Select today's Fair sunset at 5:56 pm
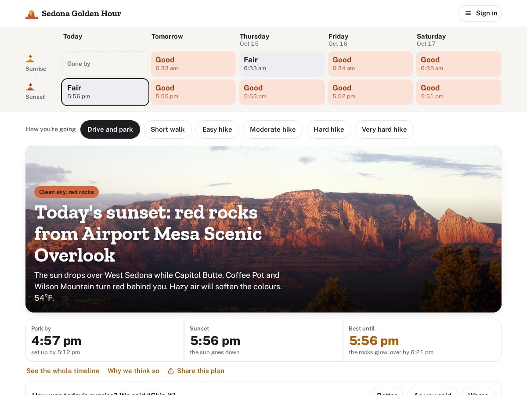The height and width of the screenshot is (395, 527). pyautogui.click(x=105, y=92)
